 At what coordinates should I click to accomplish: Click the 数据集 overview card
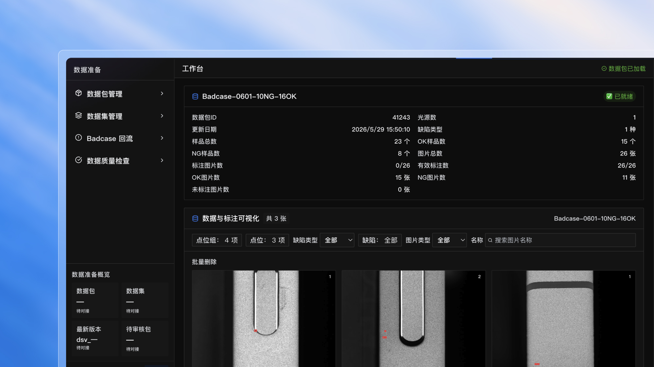click(145, 300)
